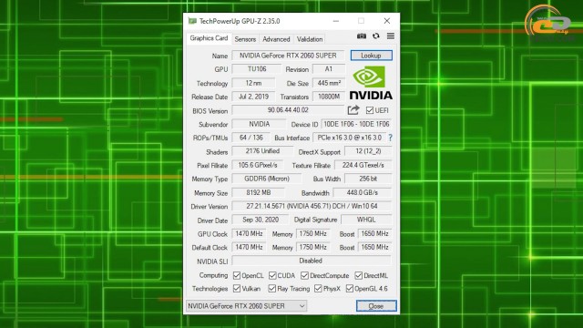Click the Bus Interface question mark
583x328 pixels.
click(390, 138)
